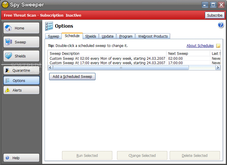Click the Subscribe button
The height and width of the screenshot is (165, 227).
pos(215,15)
